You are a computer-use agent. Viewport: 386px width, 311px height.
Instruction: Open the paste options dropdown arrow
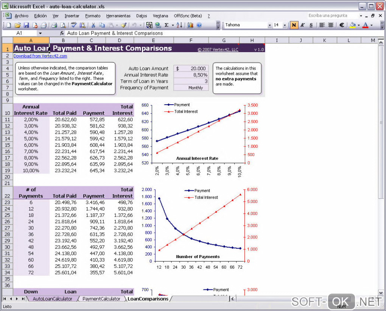pos(117,25)
